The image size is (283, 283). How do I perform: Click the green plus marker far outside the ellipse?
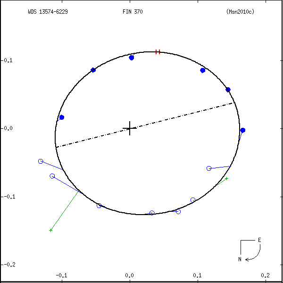(x=51, y=230)
